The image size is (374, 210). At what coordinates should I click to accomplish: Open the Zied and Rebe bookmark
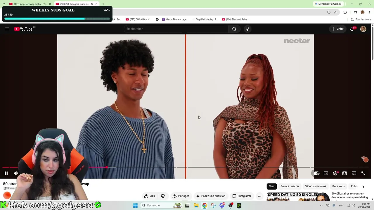pos(235,20)
